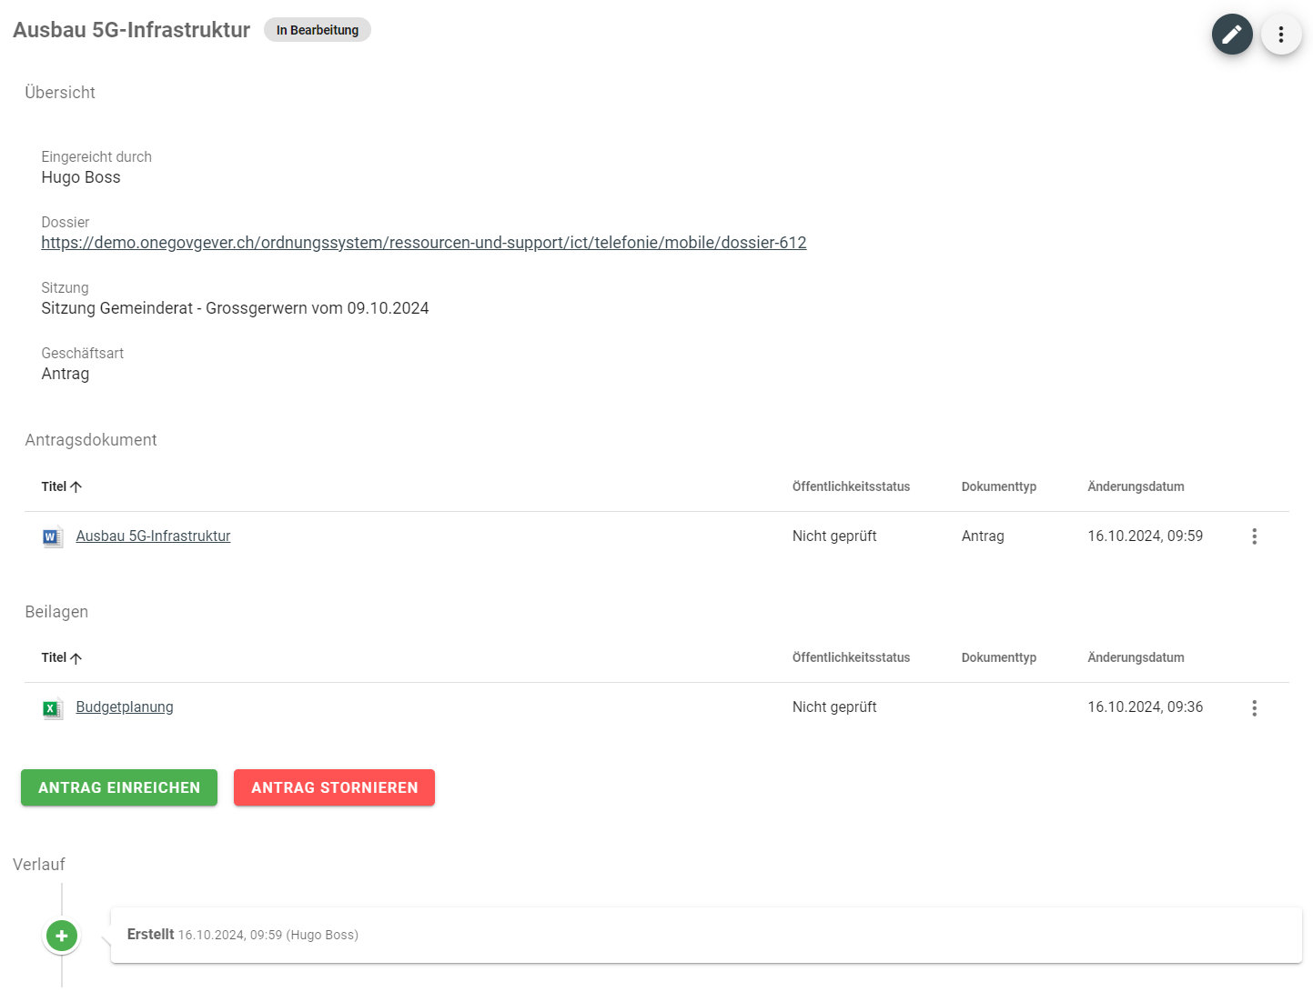Screen dimensions: 1313x1002
Task: Open the three-dot menu beside the edit button
Action: pyautogui.click(x=1280, y=35)
